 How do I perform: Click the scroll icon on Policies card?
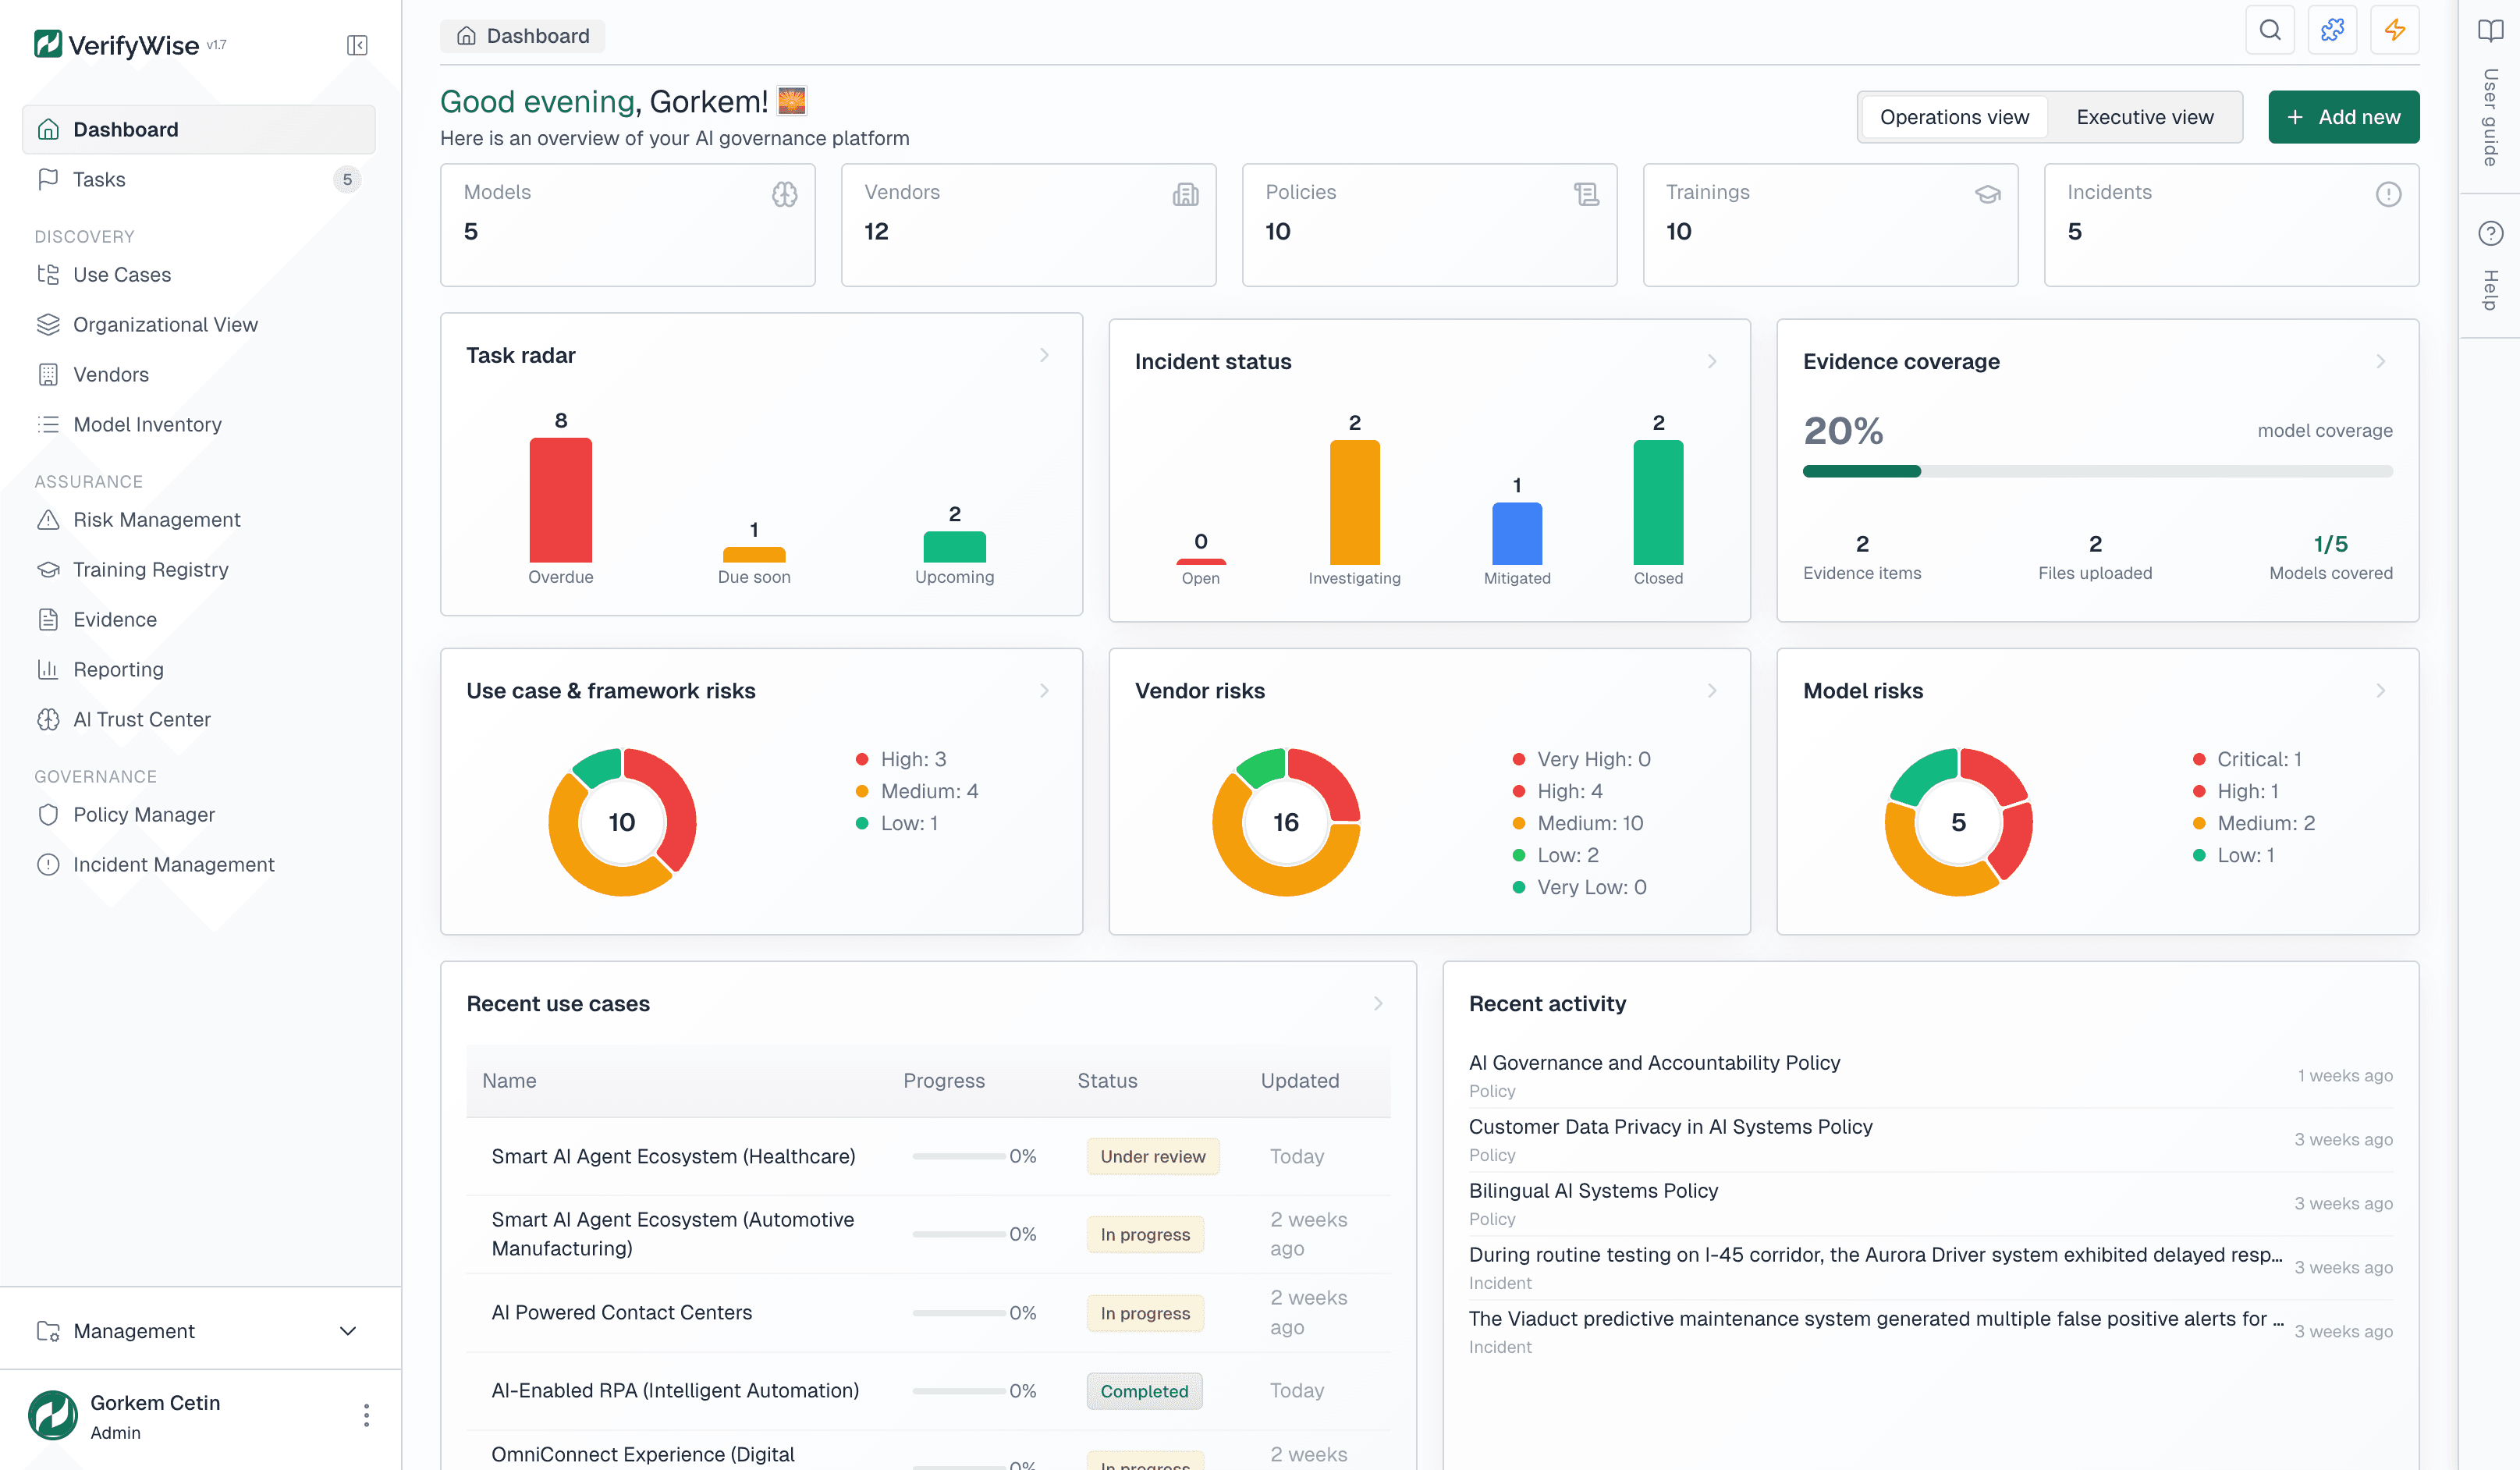[x=1586, y=194]
